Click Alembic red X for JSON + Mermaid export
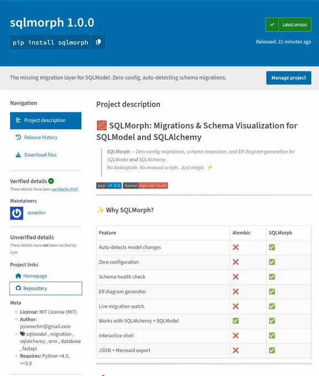The height and width of the screenshot is (376, 319). [x=236, y=351]
